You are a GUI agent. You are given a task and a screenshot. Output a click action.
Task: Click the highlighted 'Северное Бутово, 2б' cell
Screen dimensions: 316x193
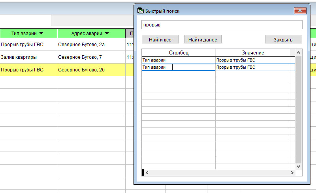[x=91, y=70]
